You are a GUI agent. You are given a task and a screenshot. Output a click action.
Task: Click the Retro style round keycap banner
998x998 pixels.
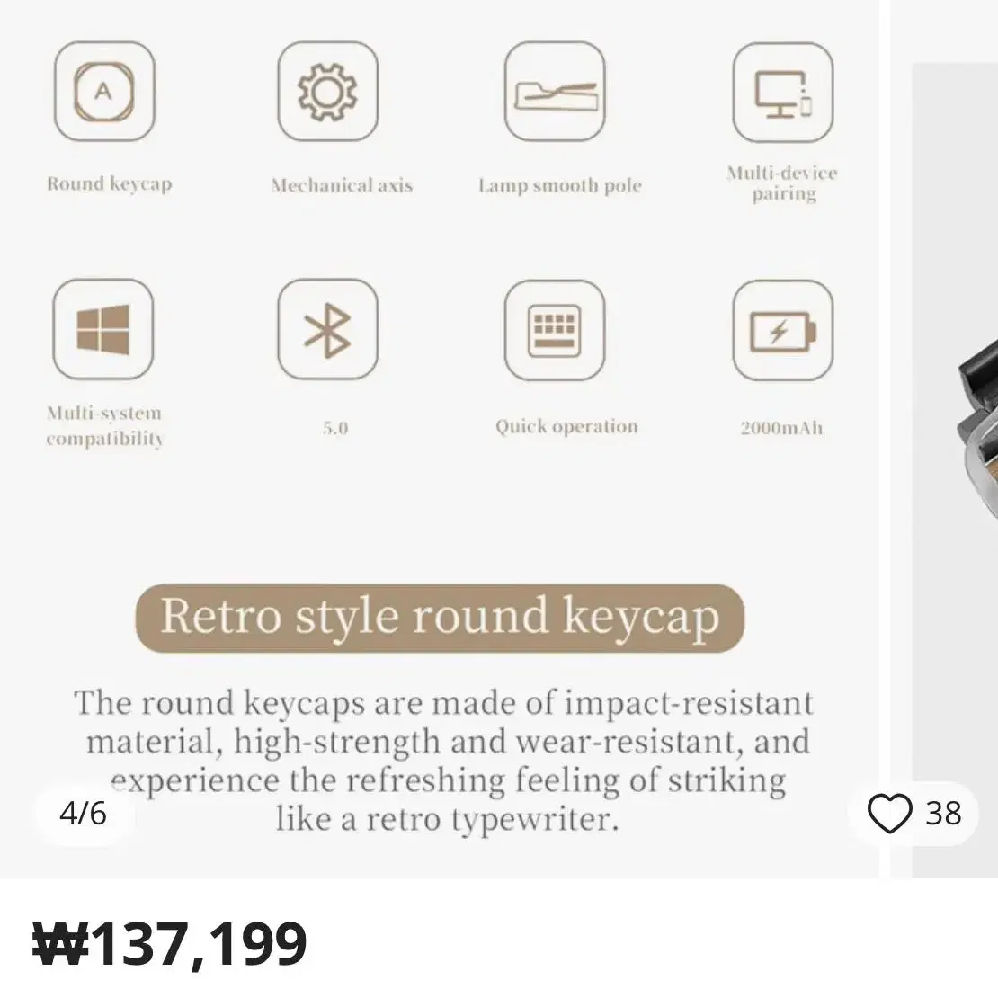tap(440, 618)
